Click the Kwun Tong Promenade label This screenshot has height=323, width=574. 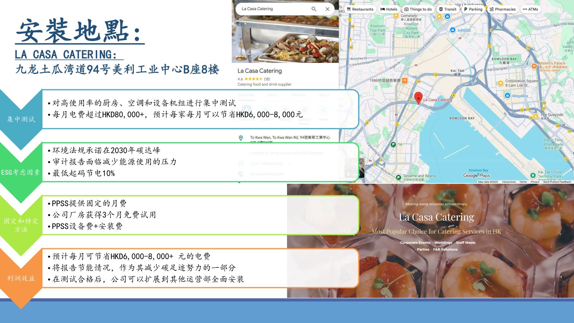tap(554, 144)
